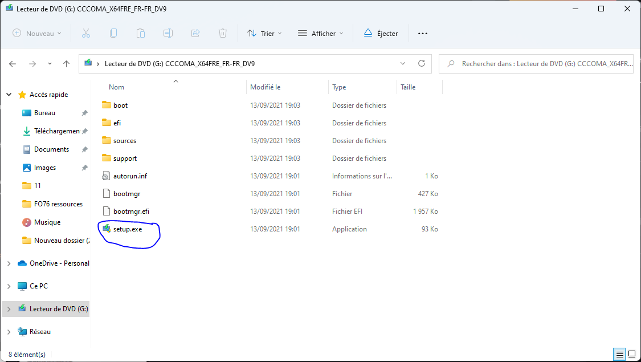The width and height of the screenshot is (641, 362).
Task: Switch to details view in status bar
Action: [x=620, y=354]
